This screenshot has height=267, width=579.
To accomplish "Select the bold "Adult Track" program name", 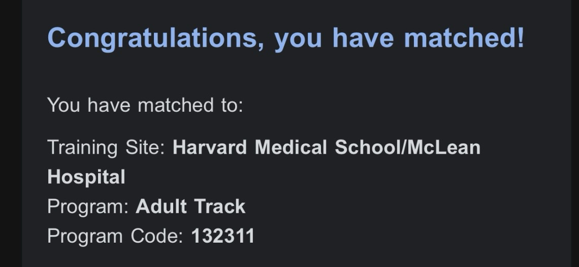I will click(190, 207).
